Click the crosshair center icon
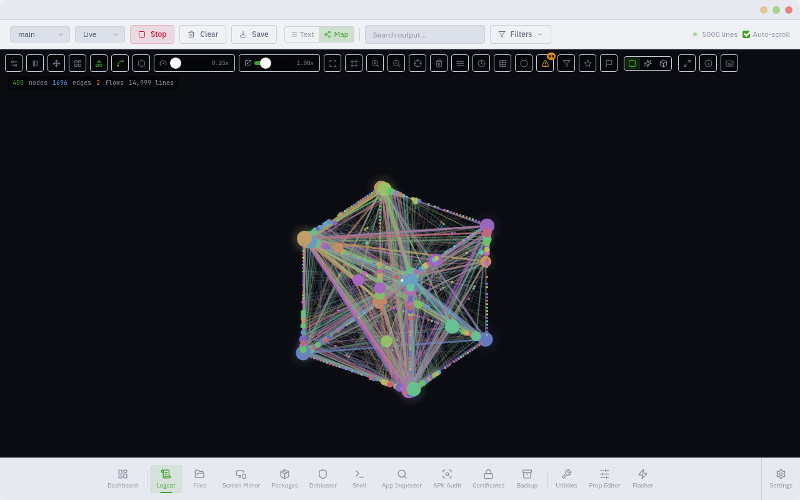The image size is (800, 500). point(417,63)
